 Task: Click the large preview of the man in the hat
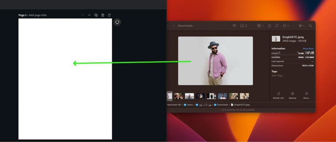pyautogui.click(x=215, y=61)
